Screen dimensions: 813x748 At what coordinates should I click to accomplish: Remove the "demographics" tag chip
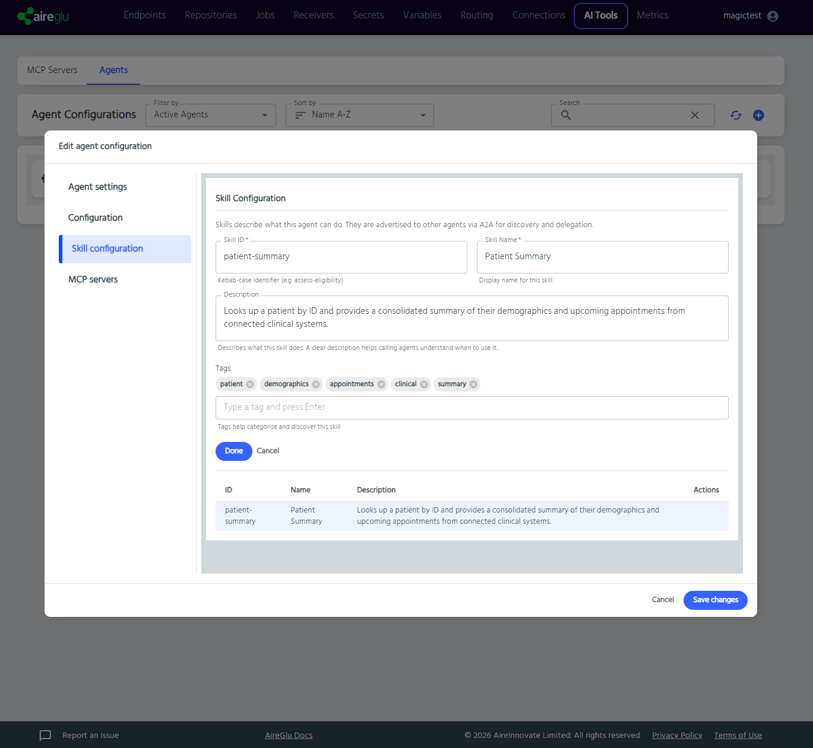tap(316, 384)
